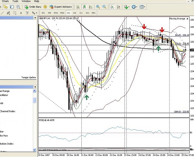The image size is (194, 157).
Task: Switch timeframe to H4
Action: point(74,13)
